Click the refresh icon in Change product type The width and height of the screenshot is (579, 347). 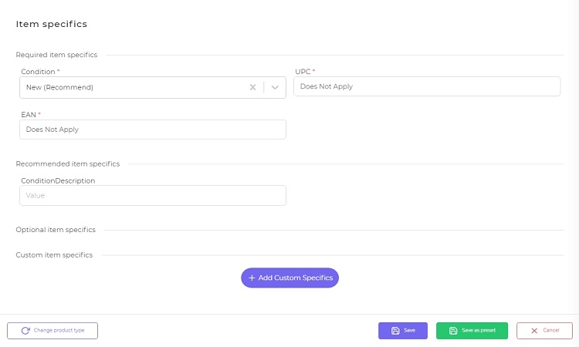(x=25, y=331)
